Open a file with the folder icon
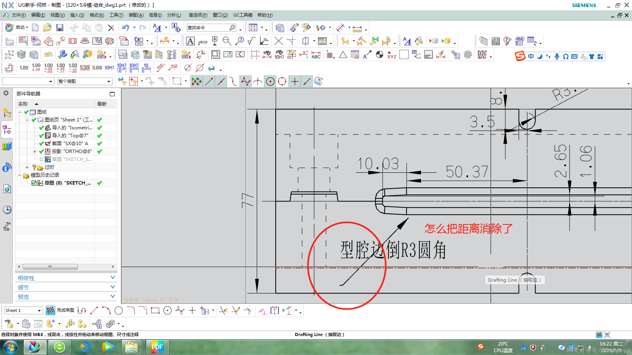632x355 pixels. (47, 28)
